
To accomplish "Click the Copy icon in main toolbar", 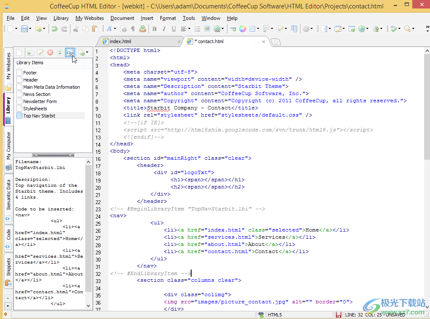I will click(x=86, y=29).
